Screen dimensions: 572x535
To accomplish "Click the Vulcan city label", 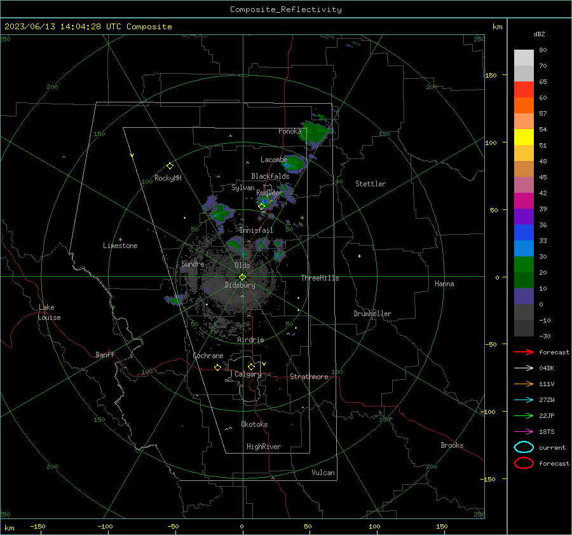I will (x=323, y=473).
